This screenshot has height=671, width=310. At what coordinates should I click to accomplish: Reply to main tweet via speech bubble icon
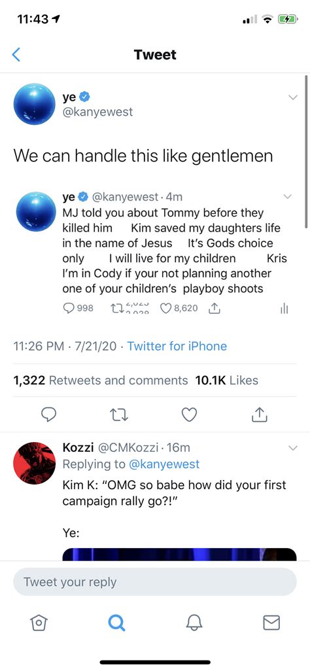[49, 414]
